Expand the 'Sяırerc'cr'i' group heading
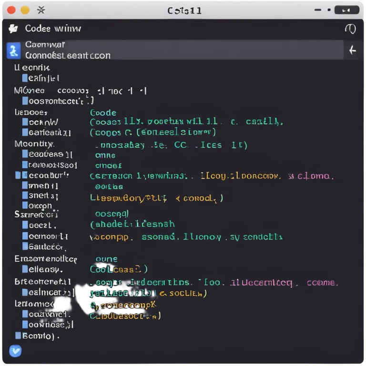Image resolution: width=366 pixels, height=366 pixels. [x=36, y=214]
